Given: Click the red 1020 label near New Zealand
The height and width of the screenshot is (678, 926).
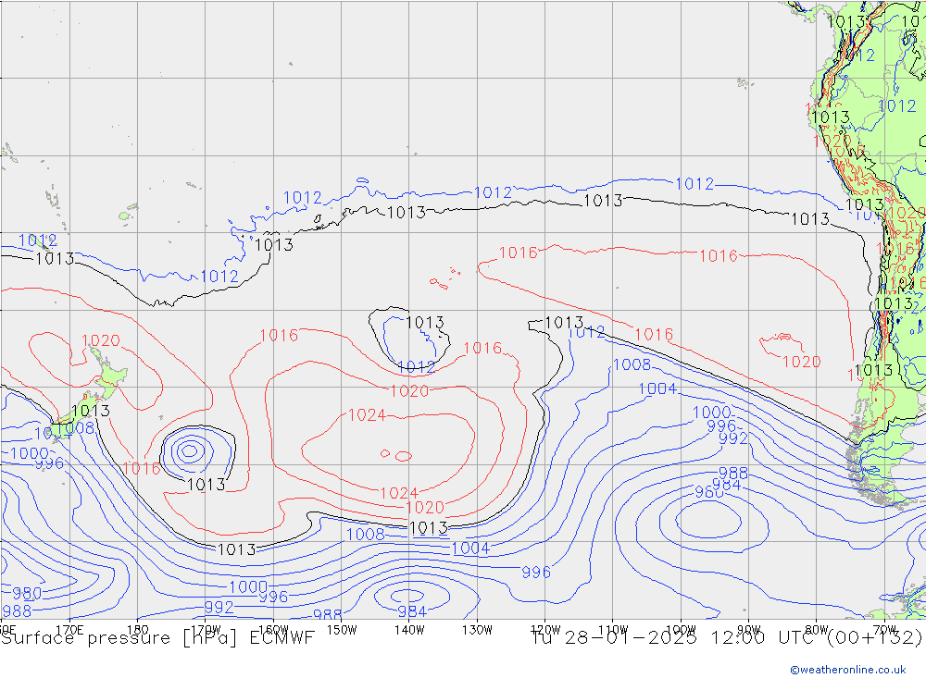Looking at the screenshot, I should click(100, 341).
